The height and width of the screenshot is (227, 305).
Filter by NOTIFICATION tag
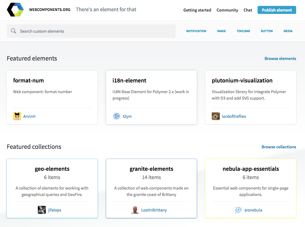(196, 31)
